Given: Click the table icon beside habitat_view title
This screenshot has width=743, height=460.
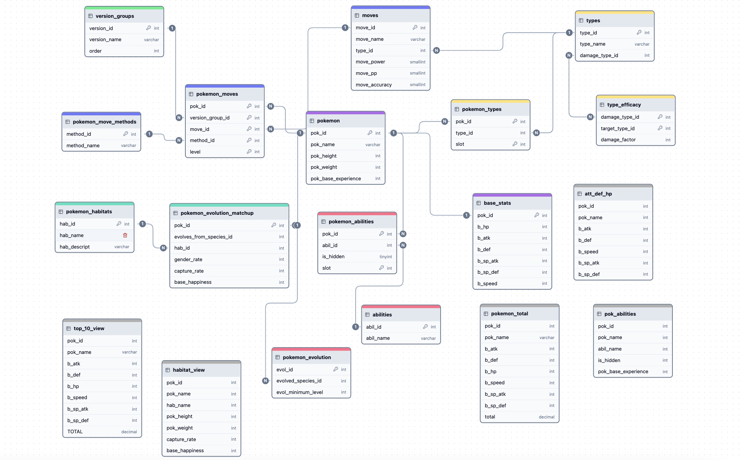Looking at the screenshot, I should (168, 370).
